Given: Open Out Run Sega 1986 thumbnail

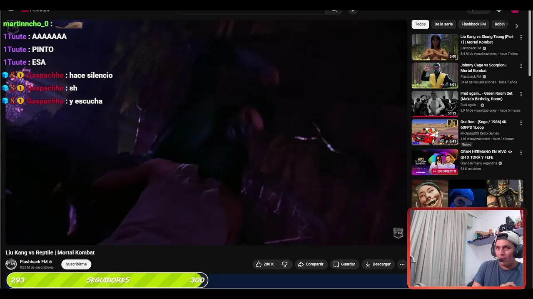Looking at the screenshot, I should pos(435,132).
